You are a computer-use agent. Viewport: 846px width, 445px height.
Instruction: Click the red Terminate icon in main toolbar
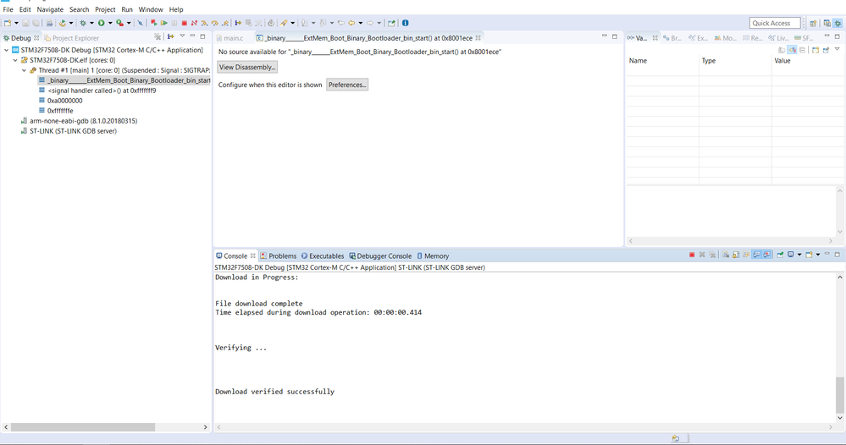(x=184, y=23)
